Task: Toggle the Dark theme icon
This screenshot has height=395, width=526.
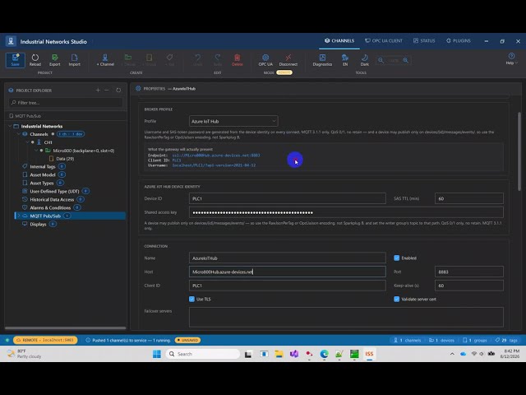Action: coord(365,60)
